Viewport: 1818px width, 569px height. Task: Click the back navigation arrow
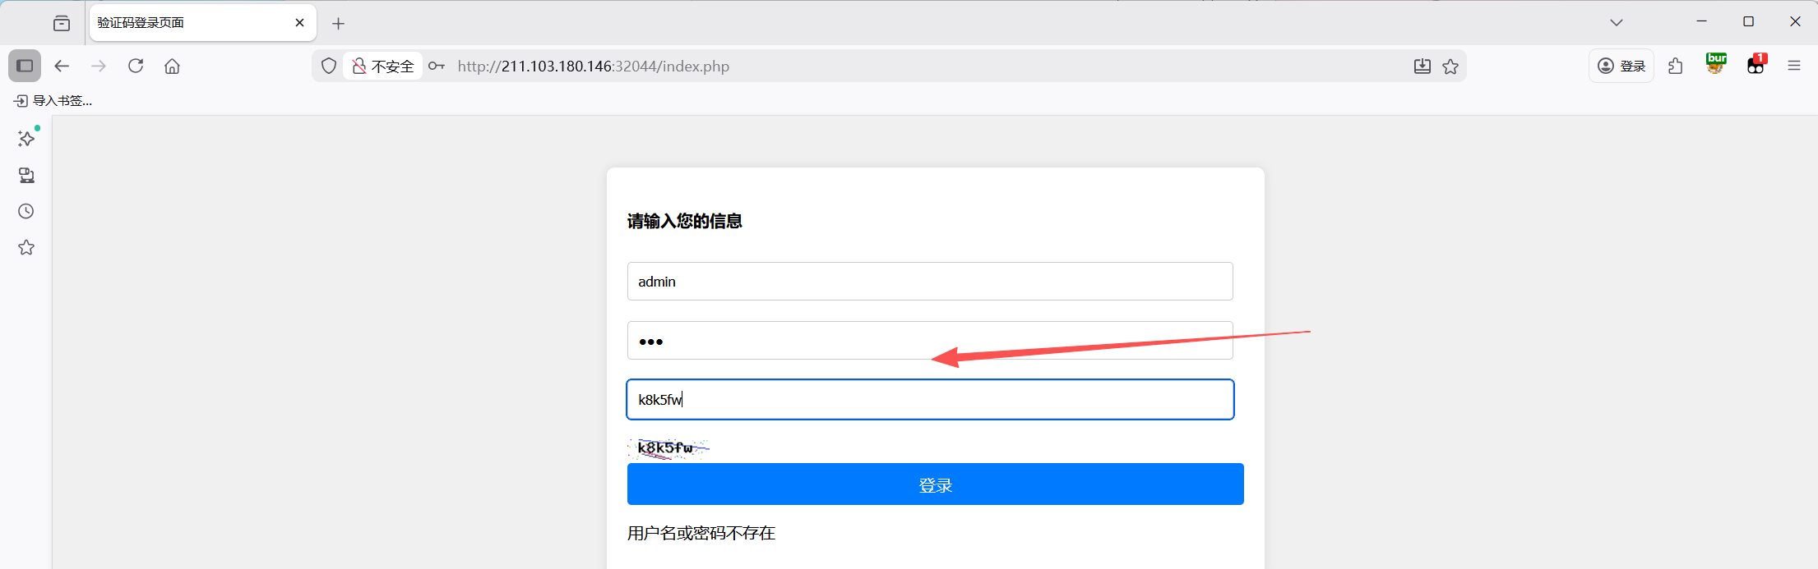pyautogui.click(x=62, y=66)
